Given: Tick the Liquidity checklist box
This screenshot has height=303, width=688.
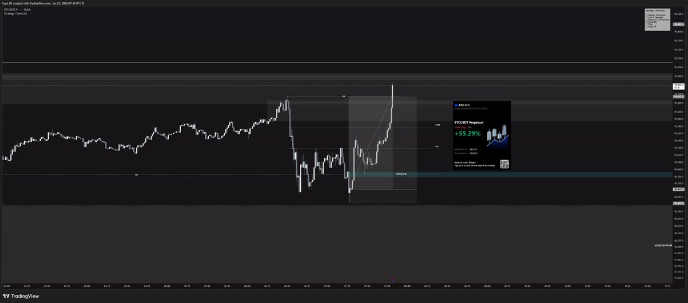Looking at the screenshot, I should tap(647, 22).
